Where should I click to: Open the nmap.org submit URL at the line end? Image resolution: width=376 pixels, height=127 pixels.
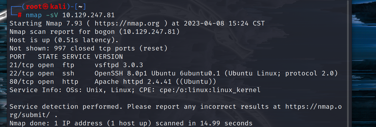(x=314, y=107)
